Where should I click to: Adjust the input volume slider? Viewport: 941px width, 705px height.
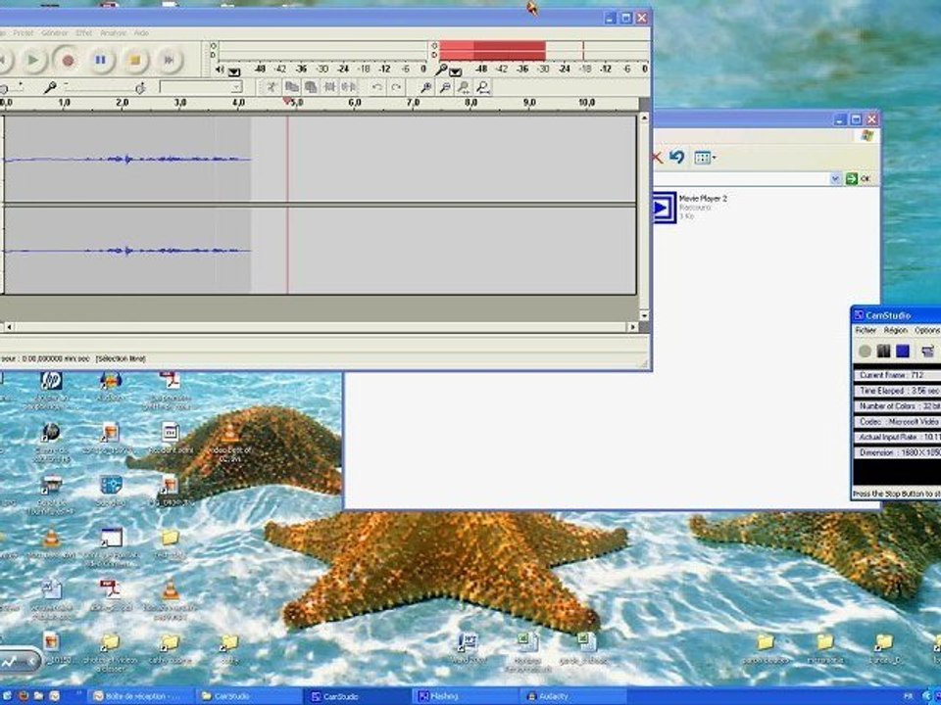(102, 88)
